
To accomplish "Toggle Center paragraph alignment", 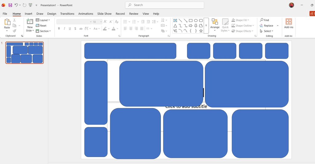I will (x=131, y=29).
